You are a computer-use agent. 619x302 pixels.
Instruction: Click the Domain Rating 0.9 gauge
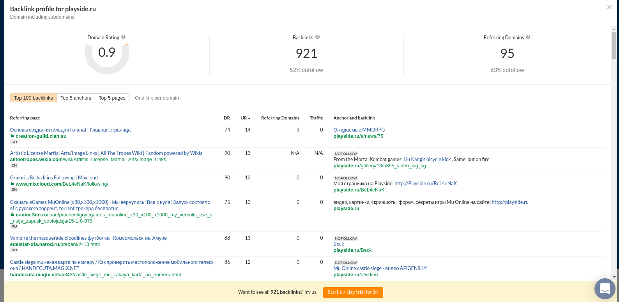pyautogui.click(x=107, y=53)
